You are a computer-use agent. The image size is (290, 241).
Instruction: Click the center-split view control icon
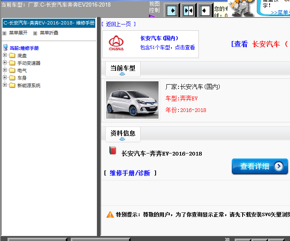click(x=188, y=11)
